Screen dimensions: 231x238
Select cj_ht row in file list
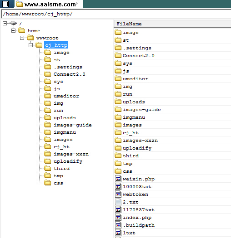[x=172, y=133]
